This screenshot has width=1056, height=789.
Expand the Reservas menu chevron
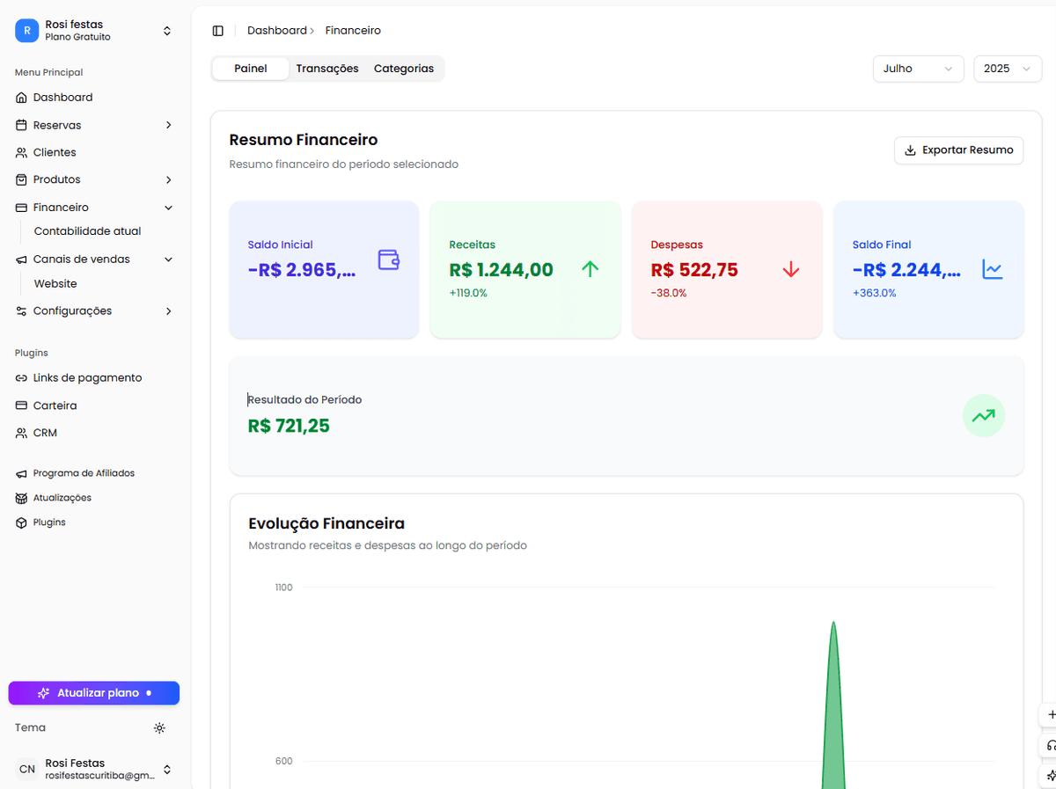click(x=167, y=124)
